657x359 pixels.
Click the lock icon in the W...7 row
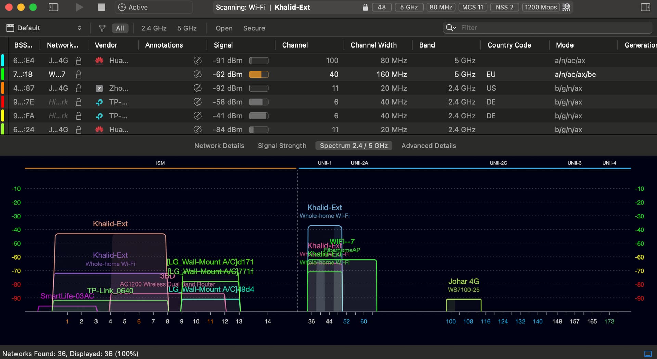coord(78,74)
